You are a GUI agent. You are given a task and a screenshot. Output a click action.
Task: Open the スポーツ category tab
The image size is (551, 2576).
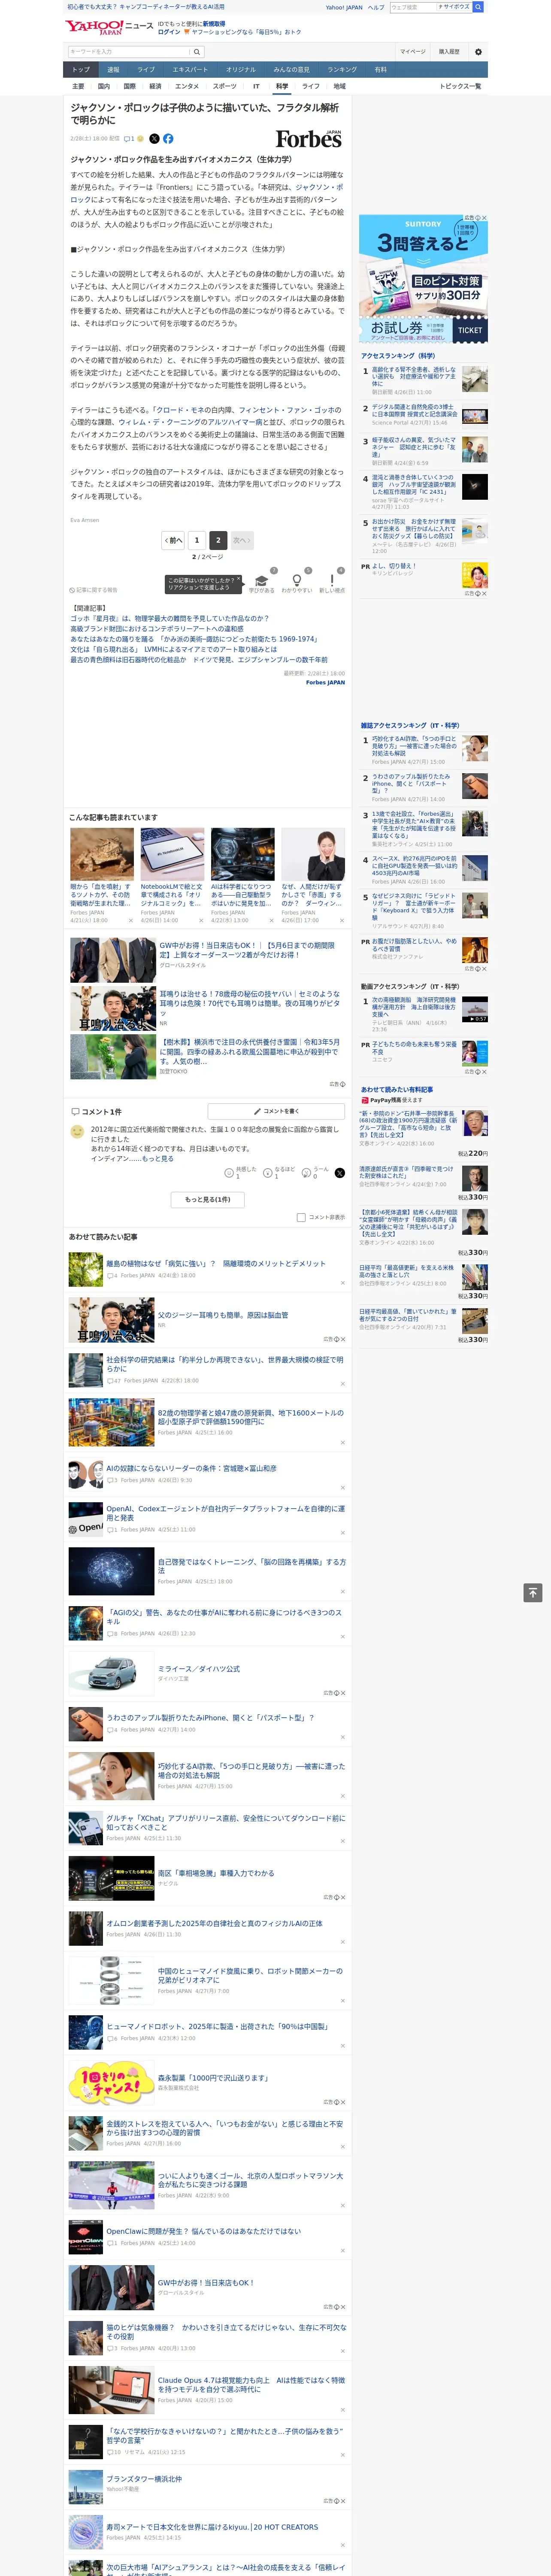225,86
